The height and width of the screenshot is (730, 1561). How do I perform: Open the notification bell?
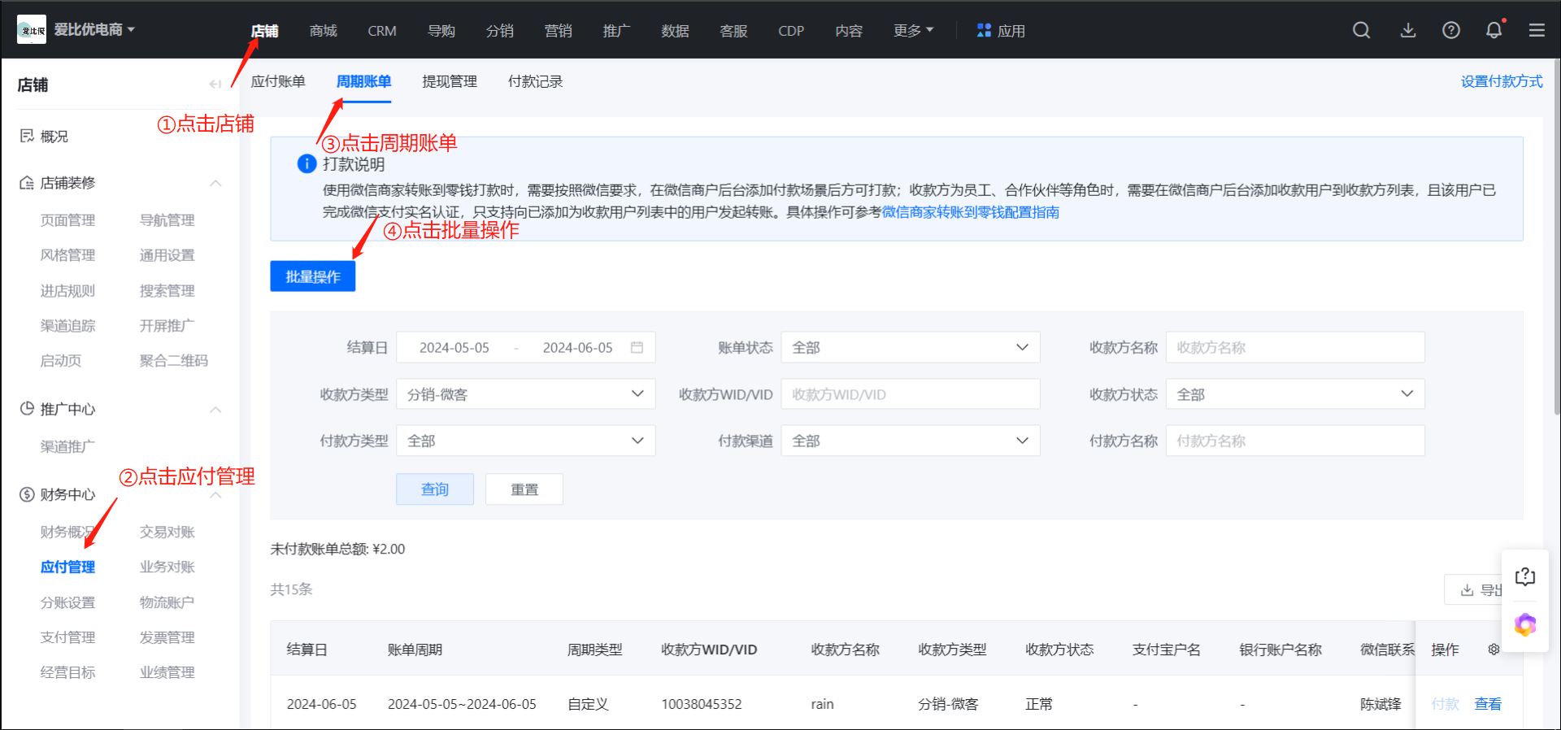1494,30
